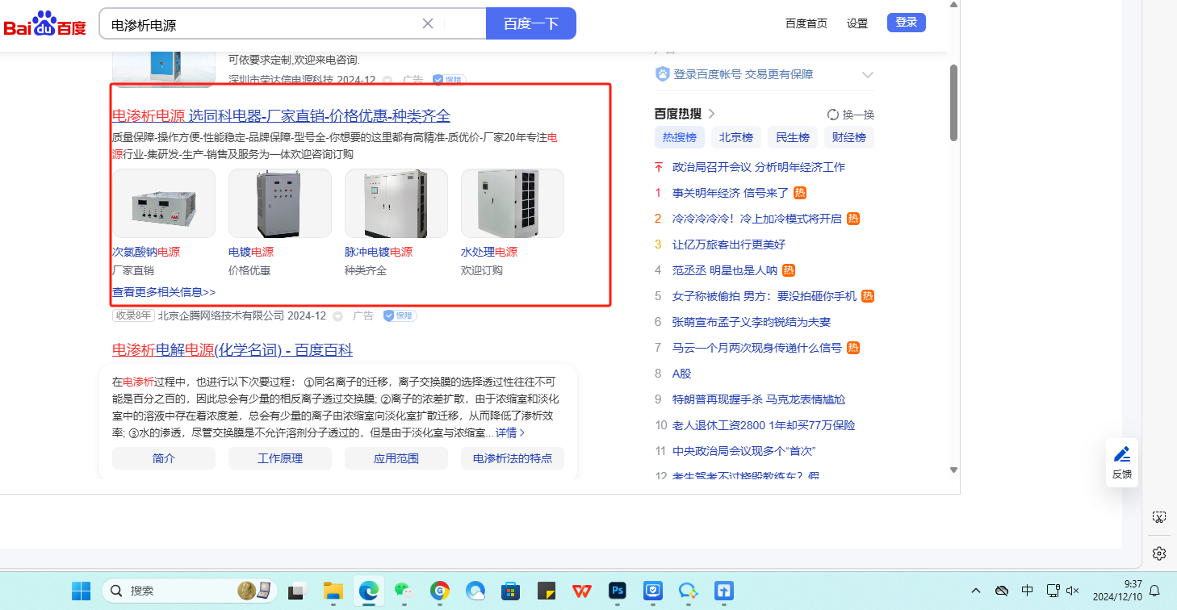Open the 次氯酸钠电源 product thumbnail
The width and height of the screenshot is (1177, 610).
[164, 203]
